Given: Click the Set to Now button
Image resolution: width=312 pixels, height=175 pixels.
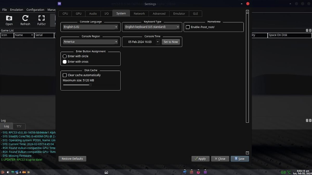Looking at the screenshot, I should pyautogui.click(x=171, y=42).
